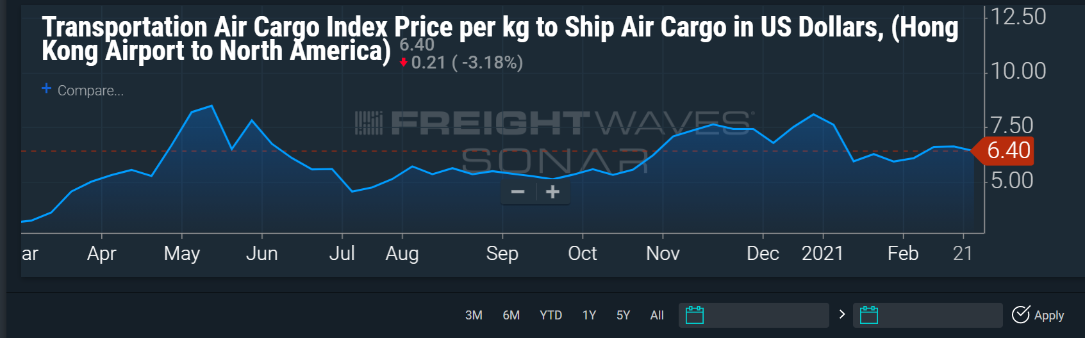This screenshot has width=1085, height=338.
Task: Focus the start date input field
Action: pyautogui.click(x=765, y=315)
